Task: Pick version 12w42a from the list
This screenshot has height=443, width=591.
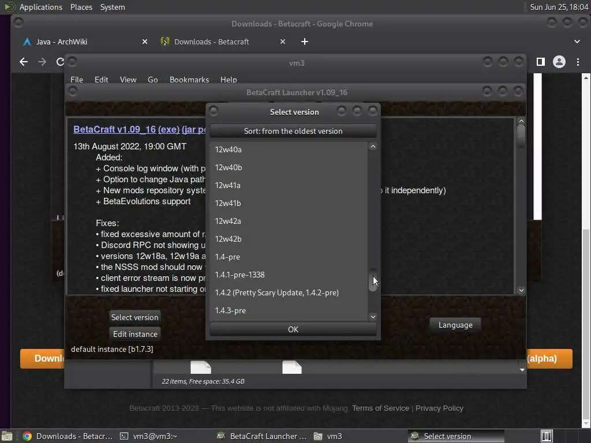Action: click(289, 221)
